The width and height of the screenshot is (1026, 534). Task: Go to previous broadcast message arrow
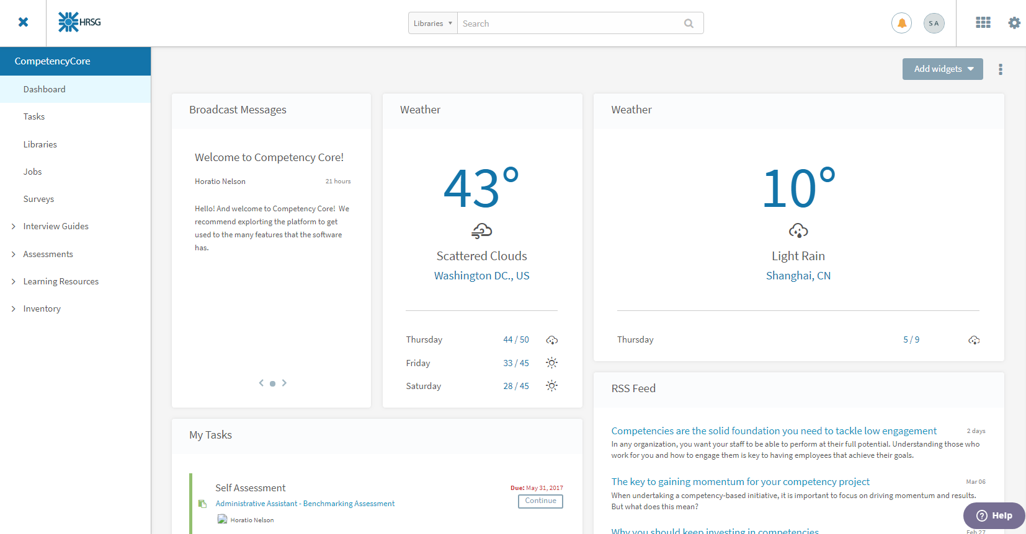point(261,383)
